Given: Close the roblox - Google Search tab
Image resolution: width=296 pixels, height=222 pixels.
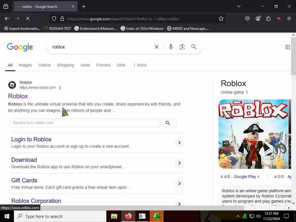Looking at the screenshot, I should (x=73, y=7).
